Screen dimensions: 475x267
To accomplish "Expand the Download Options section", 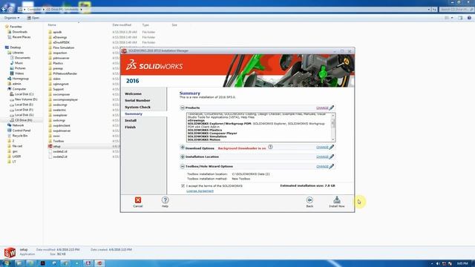I will [183, 148].
